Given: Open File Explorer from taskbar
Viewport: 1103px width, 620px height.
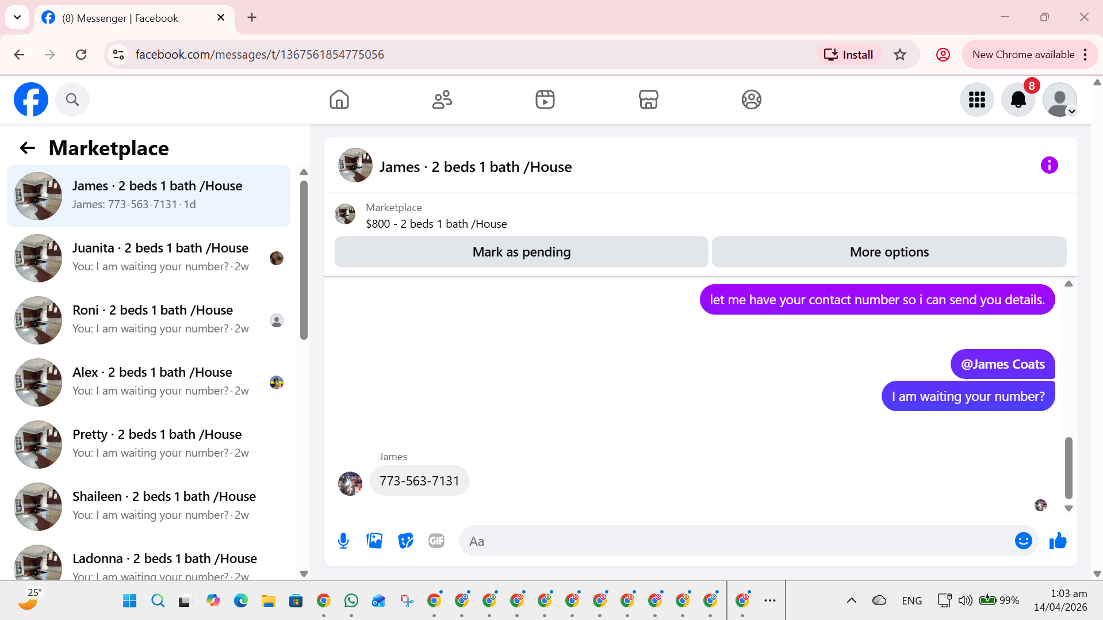Looking at the screenshot, I should click(268, 600).
